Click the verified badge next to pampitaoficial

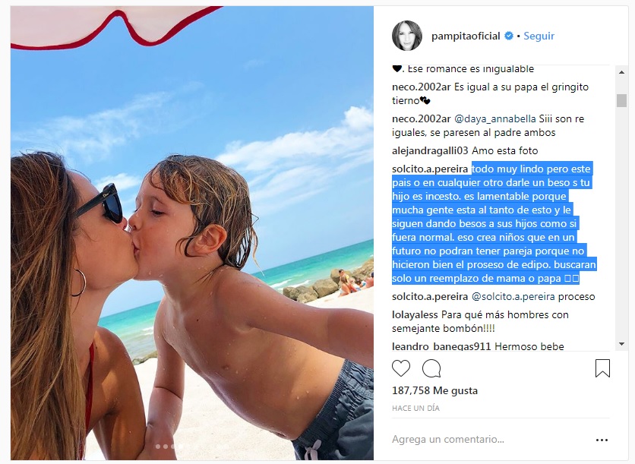[x=508, y=36]
